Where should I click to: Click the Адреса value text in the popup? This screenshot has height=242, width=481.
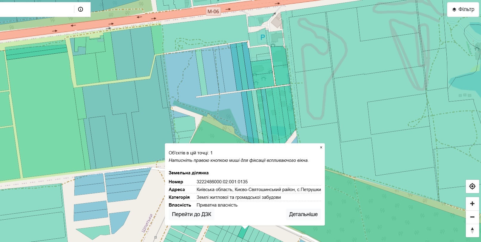[x=259, y=190]
